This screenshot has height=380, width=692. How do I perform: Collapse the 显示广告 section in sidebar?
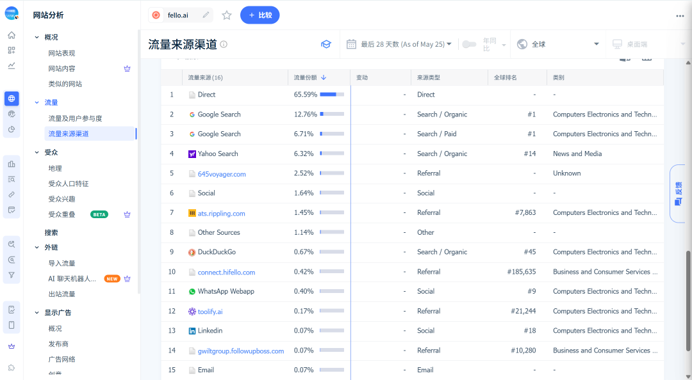coord(37,313)
